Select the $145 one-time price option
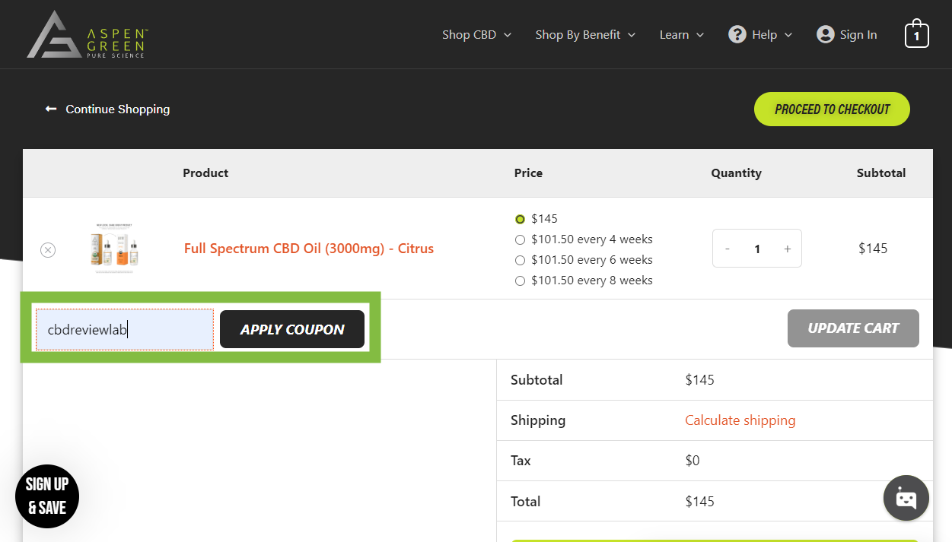The height and width of the screenshot is (542, 952). (520, 219)
